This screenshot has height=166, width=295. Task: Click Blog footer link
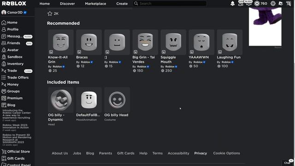[x=90, y=153]
